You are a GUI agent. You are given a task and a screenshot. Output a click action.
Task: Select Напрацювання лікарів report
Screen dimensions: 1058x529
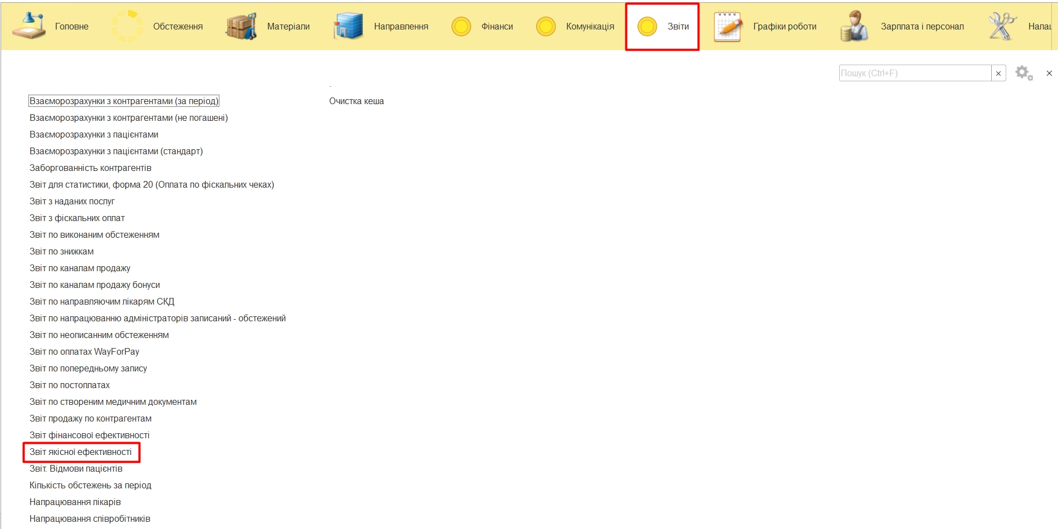point(75,502)
